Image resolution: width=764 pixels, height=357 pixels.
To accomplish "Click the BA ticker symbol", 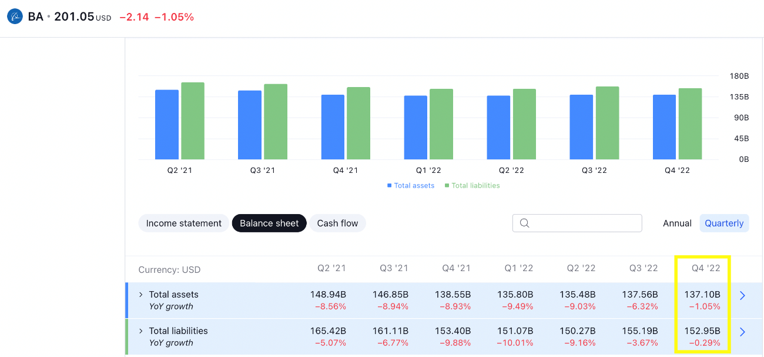I will click(x=36, y=16).
